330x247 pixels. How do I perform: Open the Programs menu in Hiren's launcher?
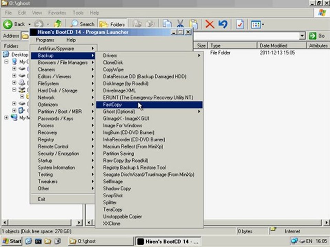(x=45, y=40)
